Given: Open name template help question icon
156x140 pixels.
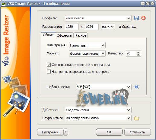Looking at the screenshot, I should coord(137,87).
